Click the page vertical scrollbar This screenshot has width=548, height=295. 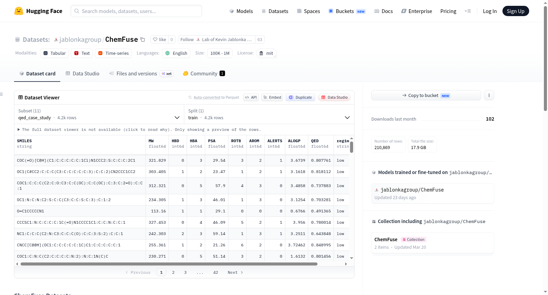pos(545,58)
